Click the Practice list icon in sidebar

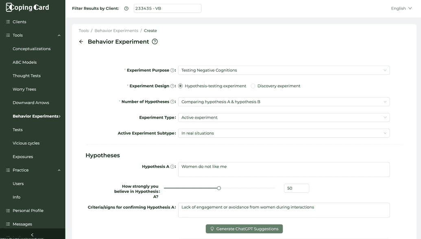tap(8, 170)
